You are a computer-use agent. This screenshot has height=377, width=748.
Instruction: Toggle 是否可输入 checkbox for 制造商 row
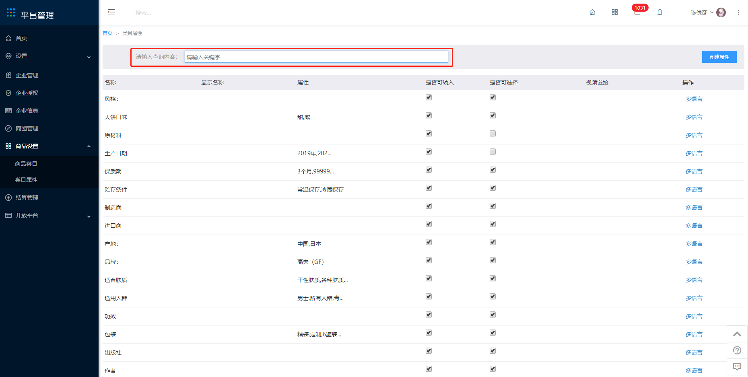(x=429, y=206)
